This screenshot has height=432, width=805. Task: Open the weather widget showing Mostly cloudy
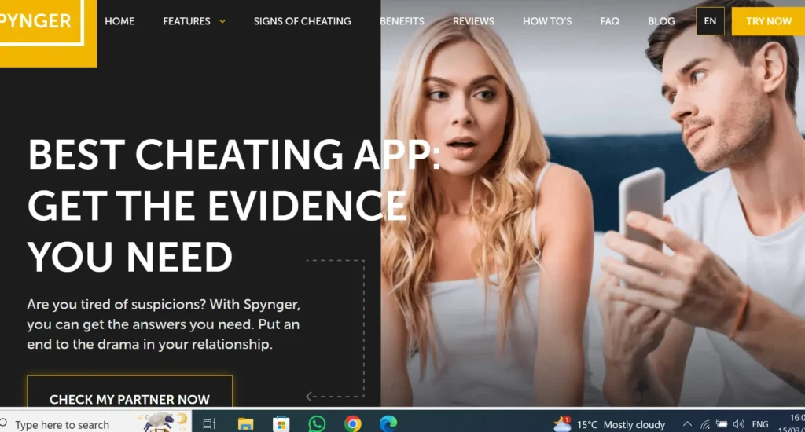(609, 424)
